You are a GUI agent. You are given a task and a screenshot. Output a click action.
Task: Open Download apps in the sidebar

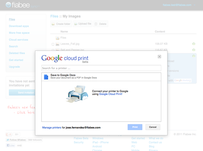point(19,26)
